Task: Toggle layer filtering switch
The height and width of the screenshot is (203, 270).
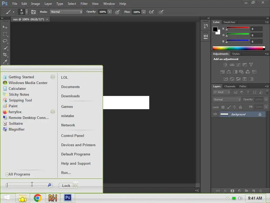Action: point(267,92)
